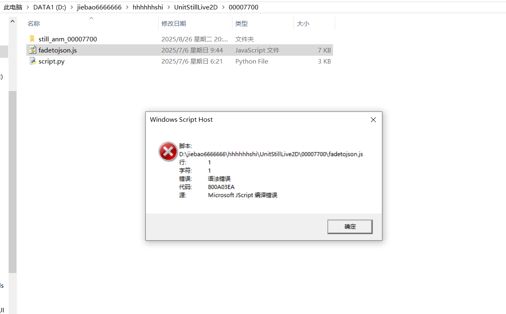Navigate to hhhhhhshi in the address bar

[x=148, y=7]
